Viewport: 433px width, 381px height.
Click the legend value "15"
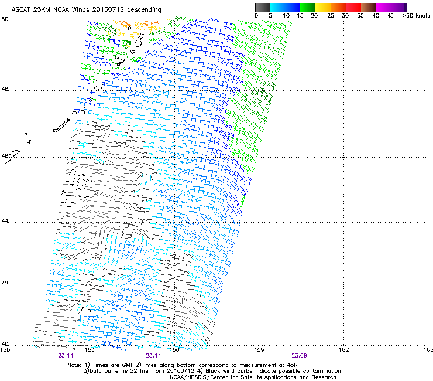point(300,15)
